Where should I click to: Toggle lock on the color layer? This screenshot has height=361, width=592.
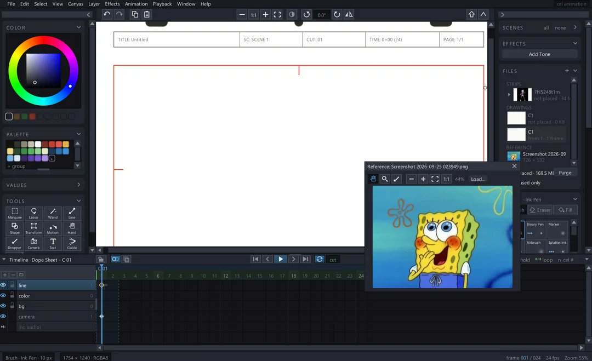(x=12, y=295)
